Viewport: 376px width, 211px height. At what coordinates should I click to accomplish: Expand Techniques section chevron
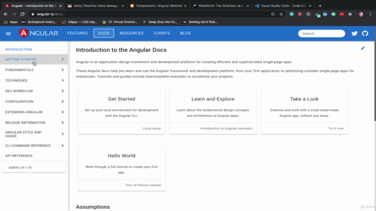click(x=63, y=80)
